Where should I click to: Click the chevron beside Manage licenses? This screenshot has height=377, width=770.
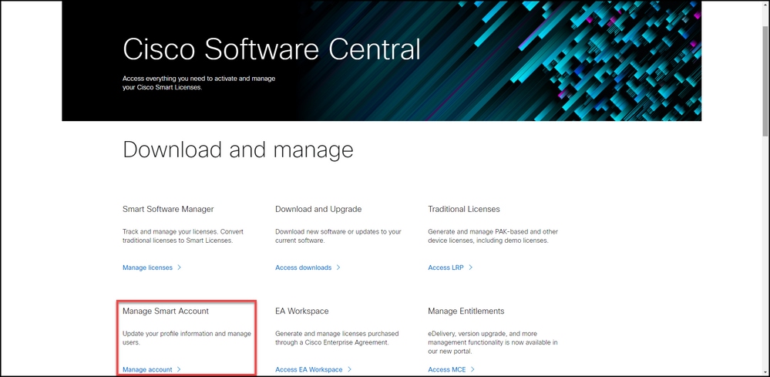pos(180,268)
